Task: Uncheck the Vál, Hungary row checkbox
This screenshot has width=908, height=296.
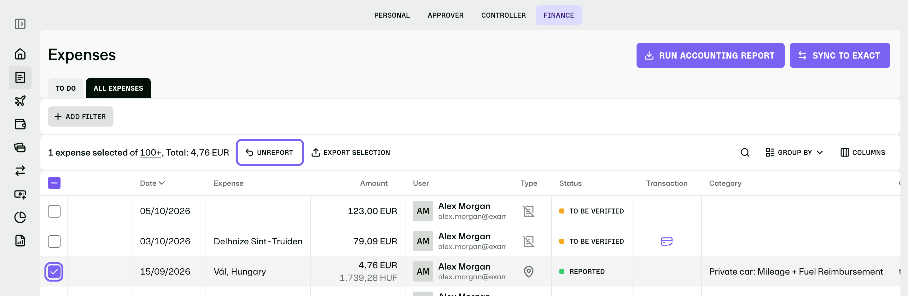Action: pos(54,272)
